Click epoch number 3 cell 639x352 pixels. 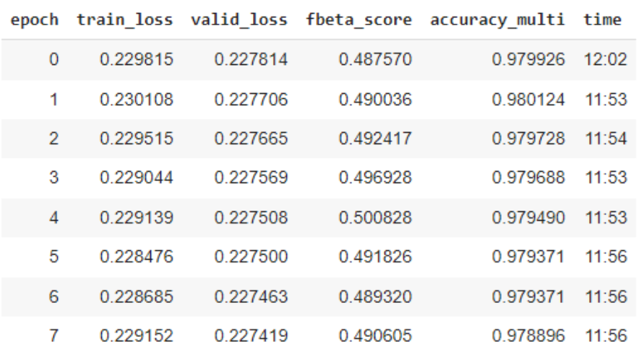pos(53,177)
